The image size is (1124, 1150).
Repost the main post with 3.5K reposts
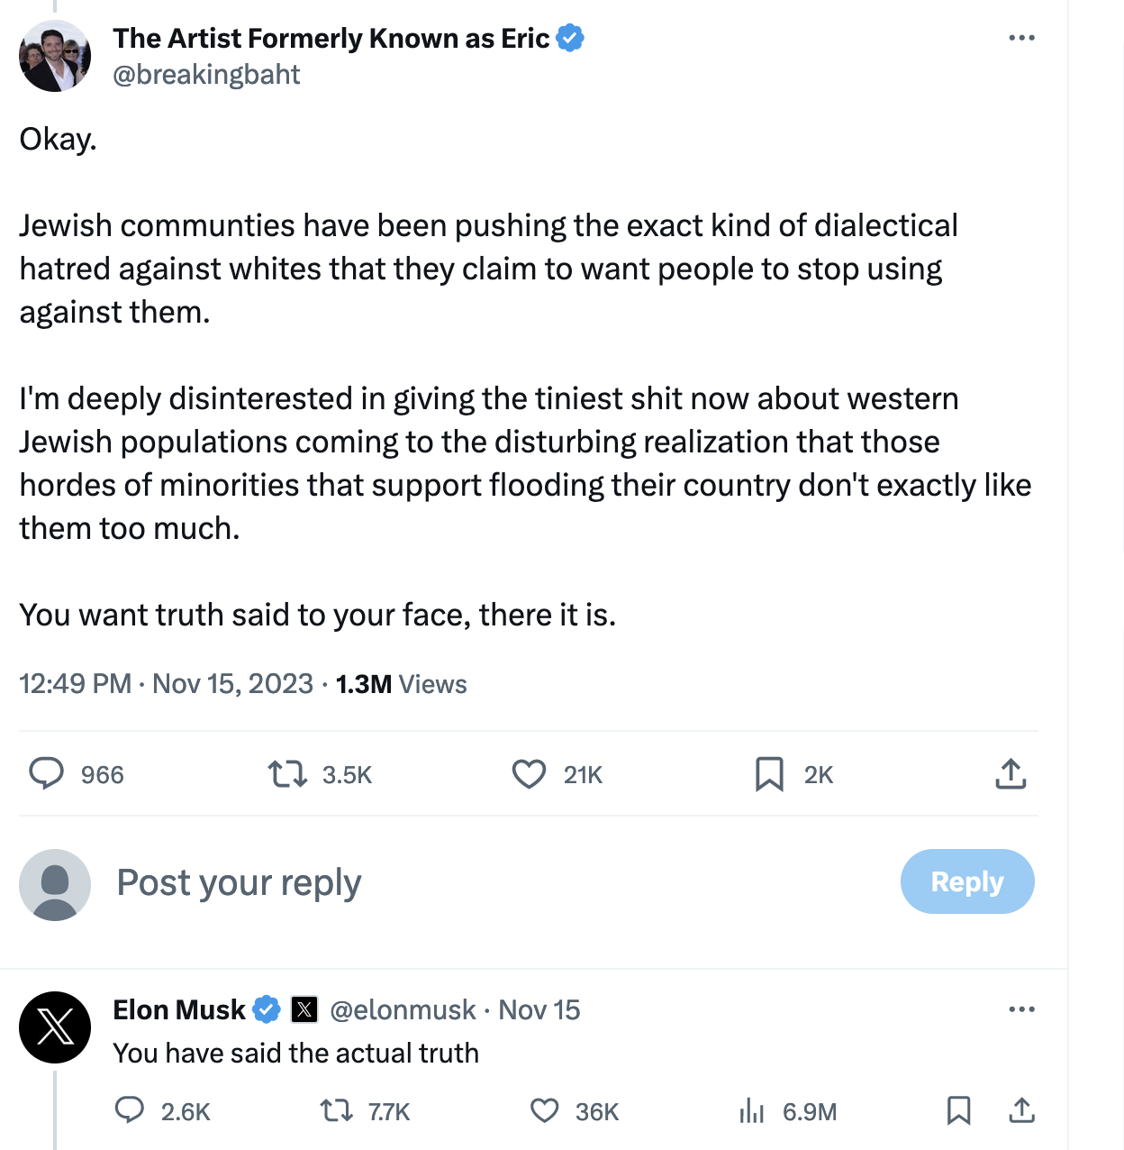(288, 774)
